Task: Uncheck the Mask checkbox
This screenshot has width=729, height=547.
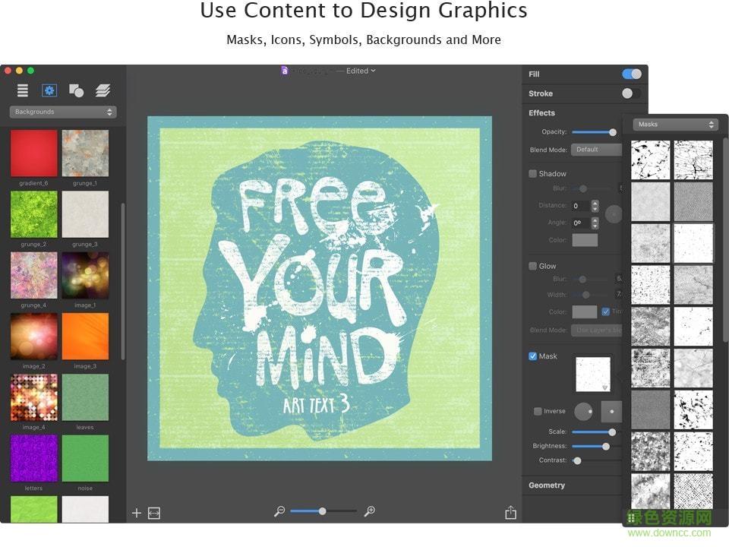Action: pyautogui.click(x=533, y=356)
